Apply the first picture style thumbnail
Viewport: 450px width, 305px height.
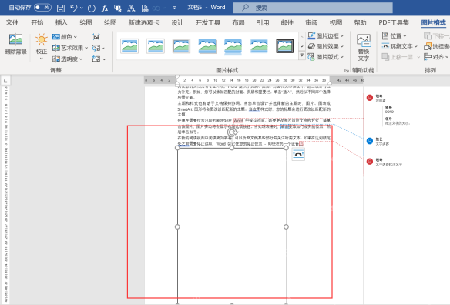[129, 46]
